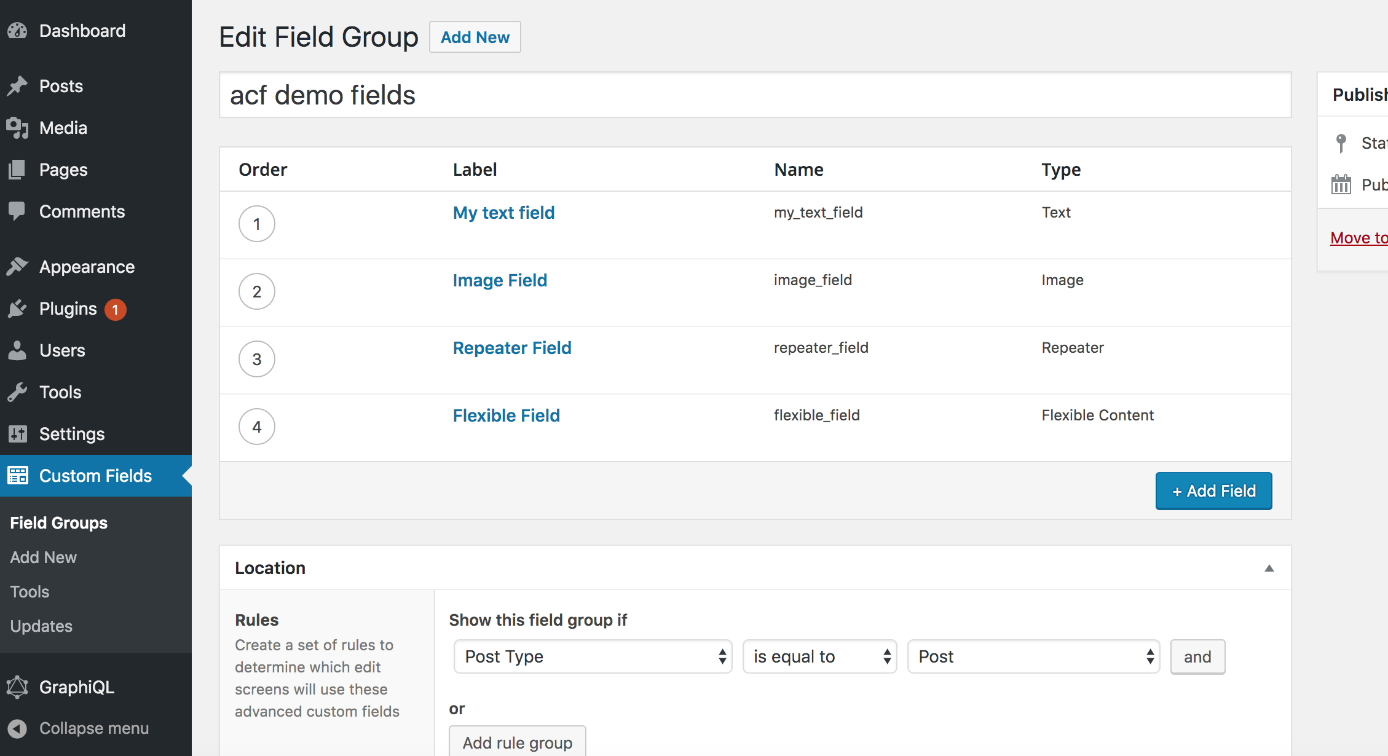Click the Collapse menu arrow icon
This screenshot has height=756, width=1388.
click(18, 728)
